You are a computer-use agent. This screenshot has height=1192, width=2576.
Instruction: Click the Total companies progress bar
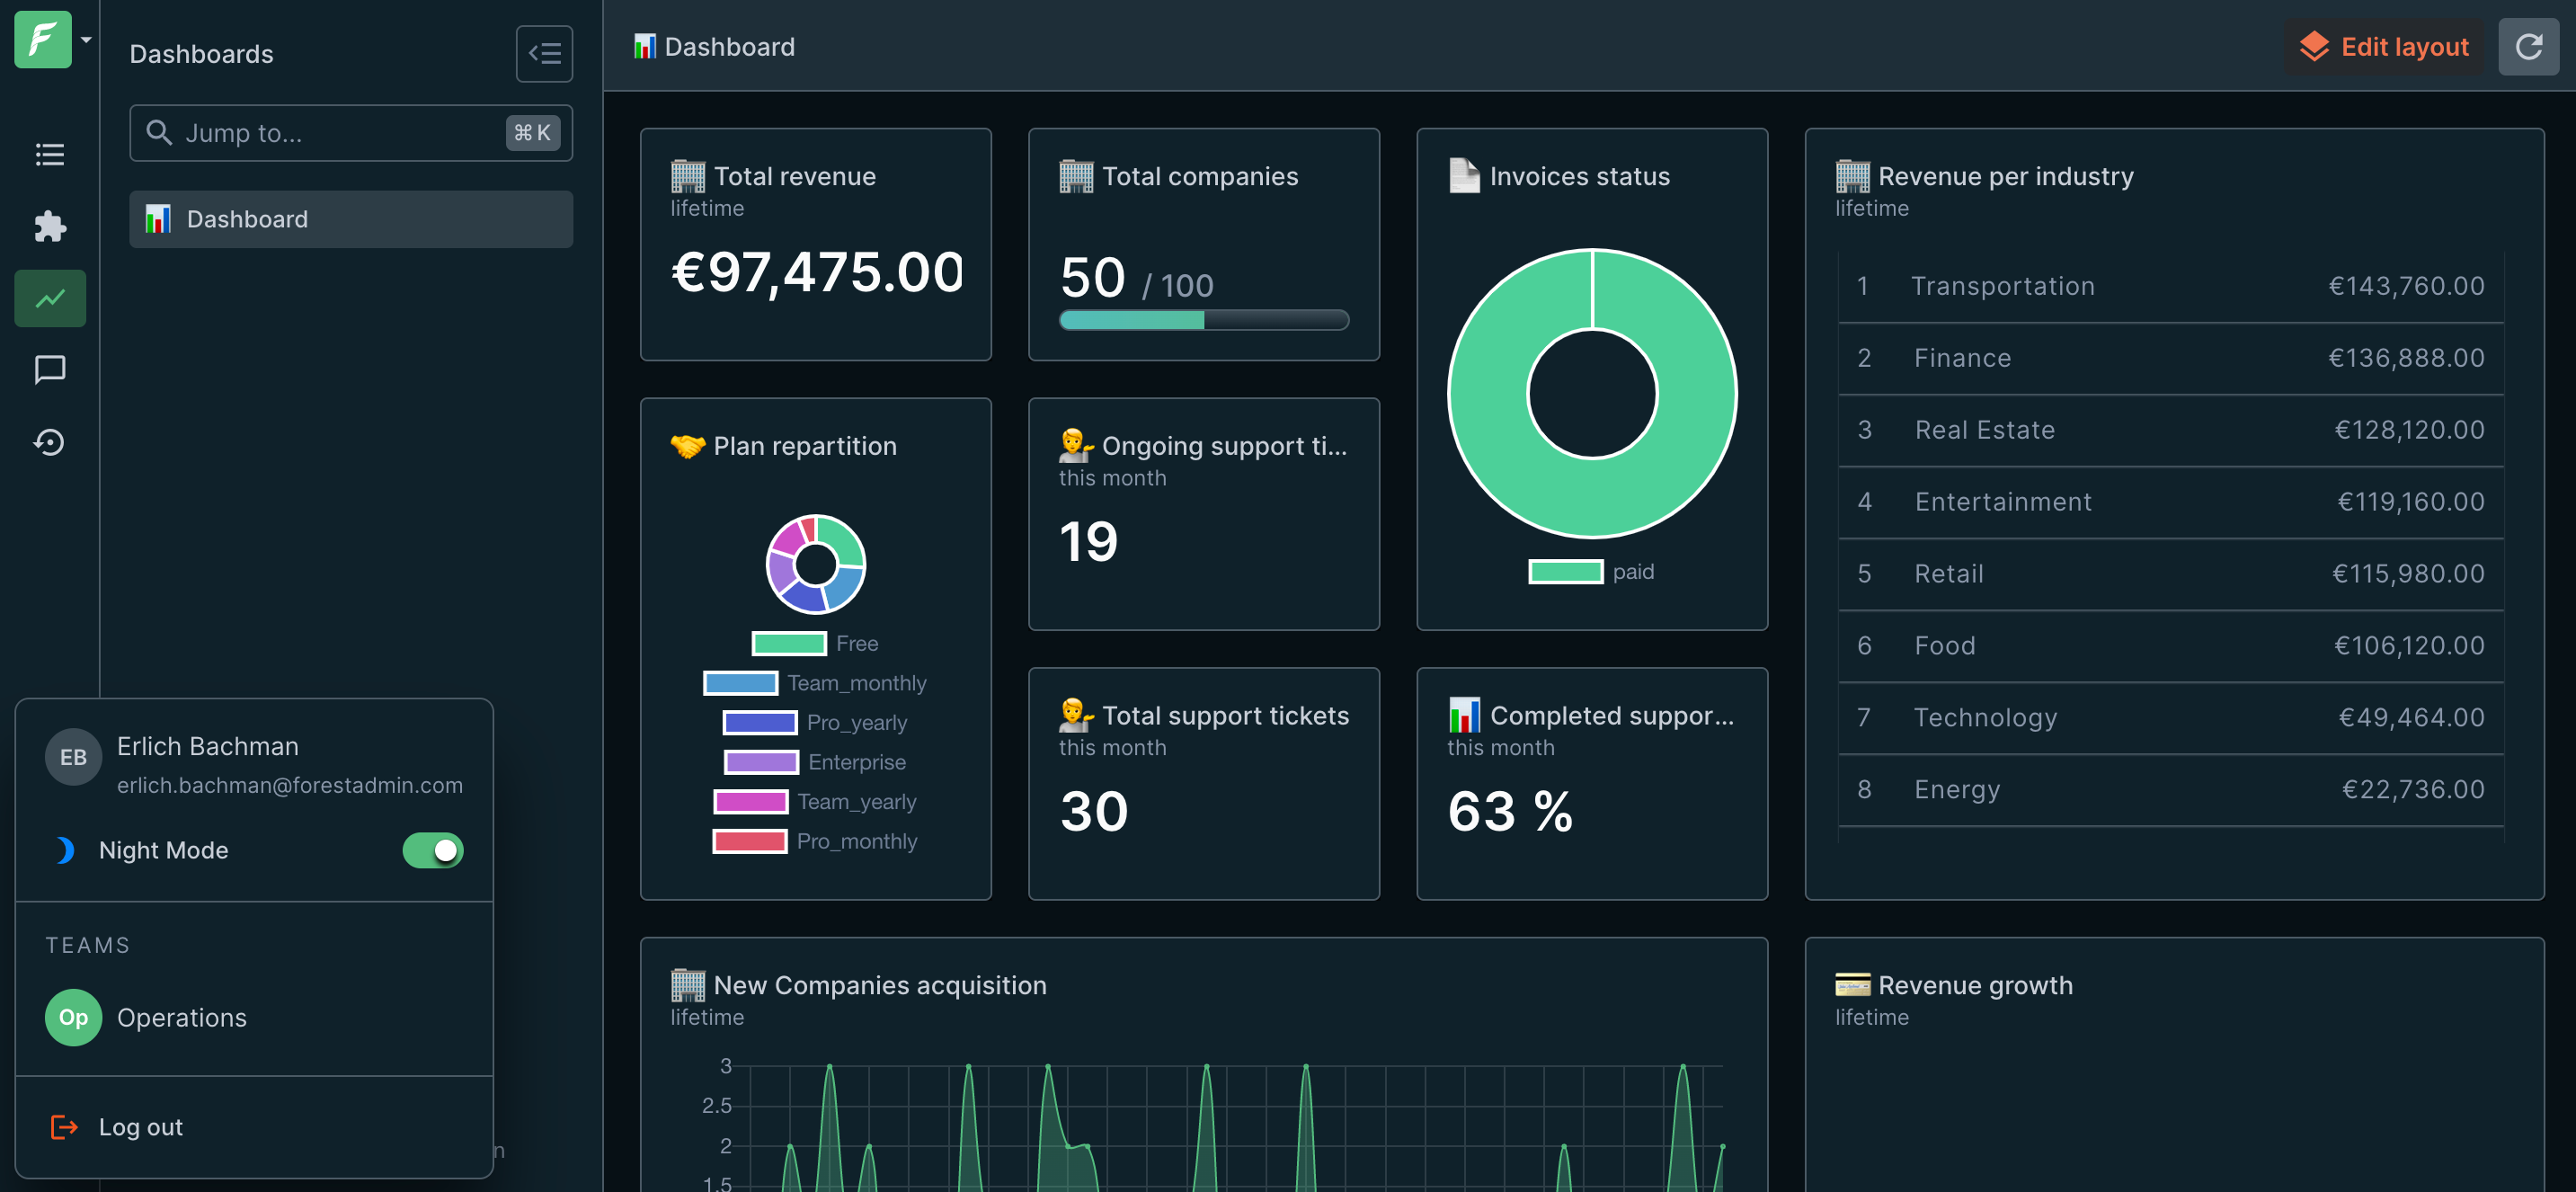click(1202, 320)
